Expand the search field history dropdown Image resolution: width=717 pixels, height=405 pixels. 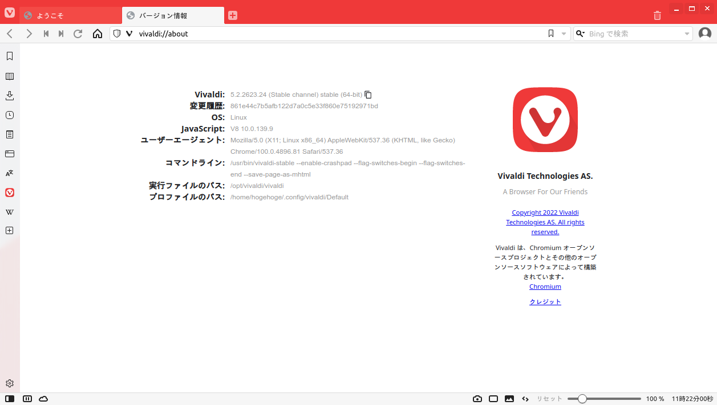[687, 34]
